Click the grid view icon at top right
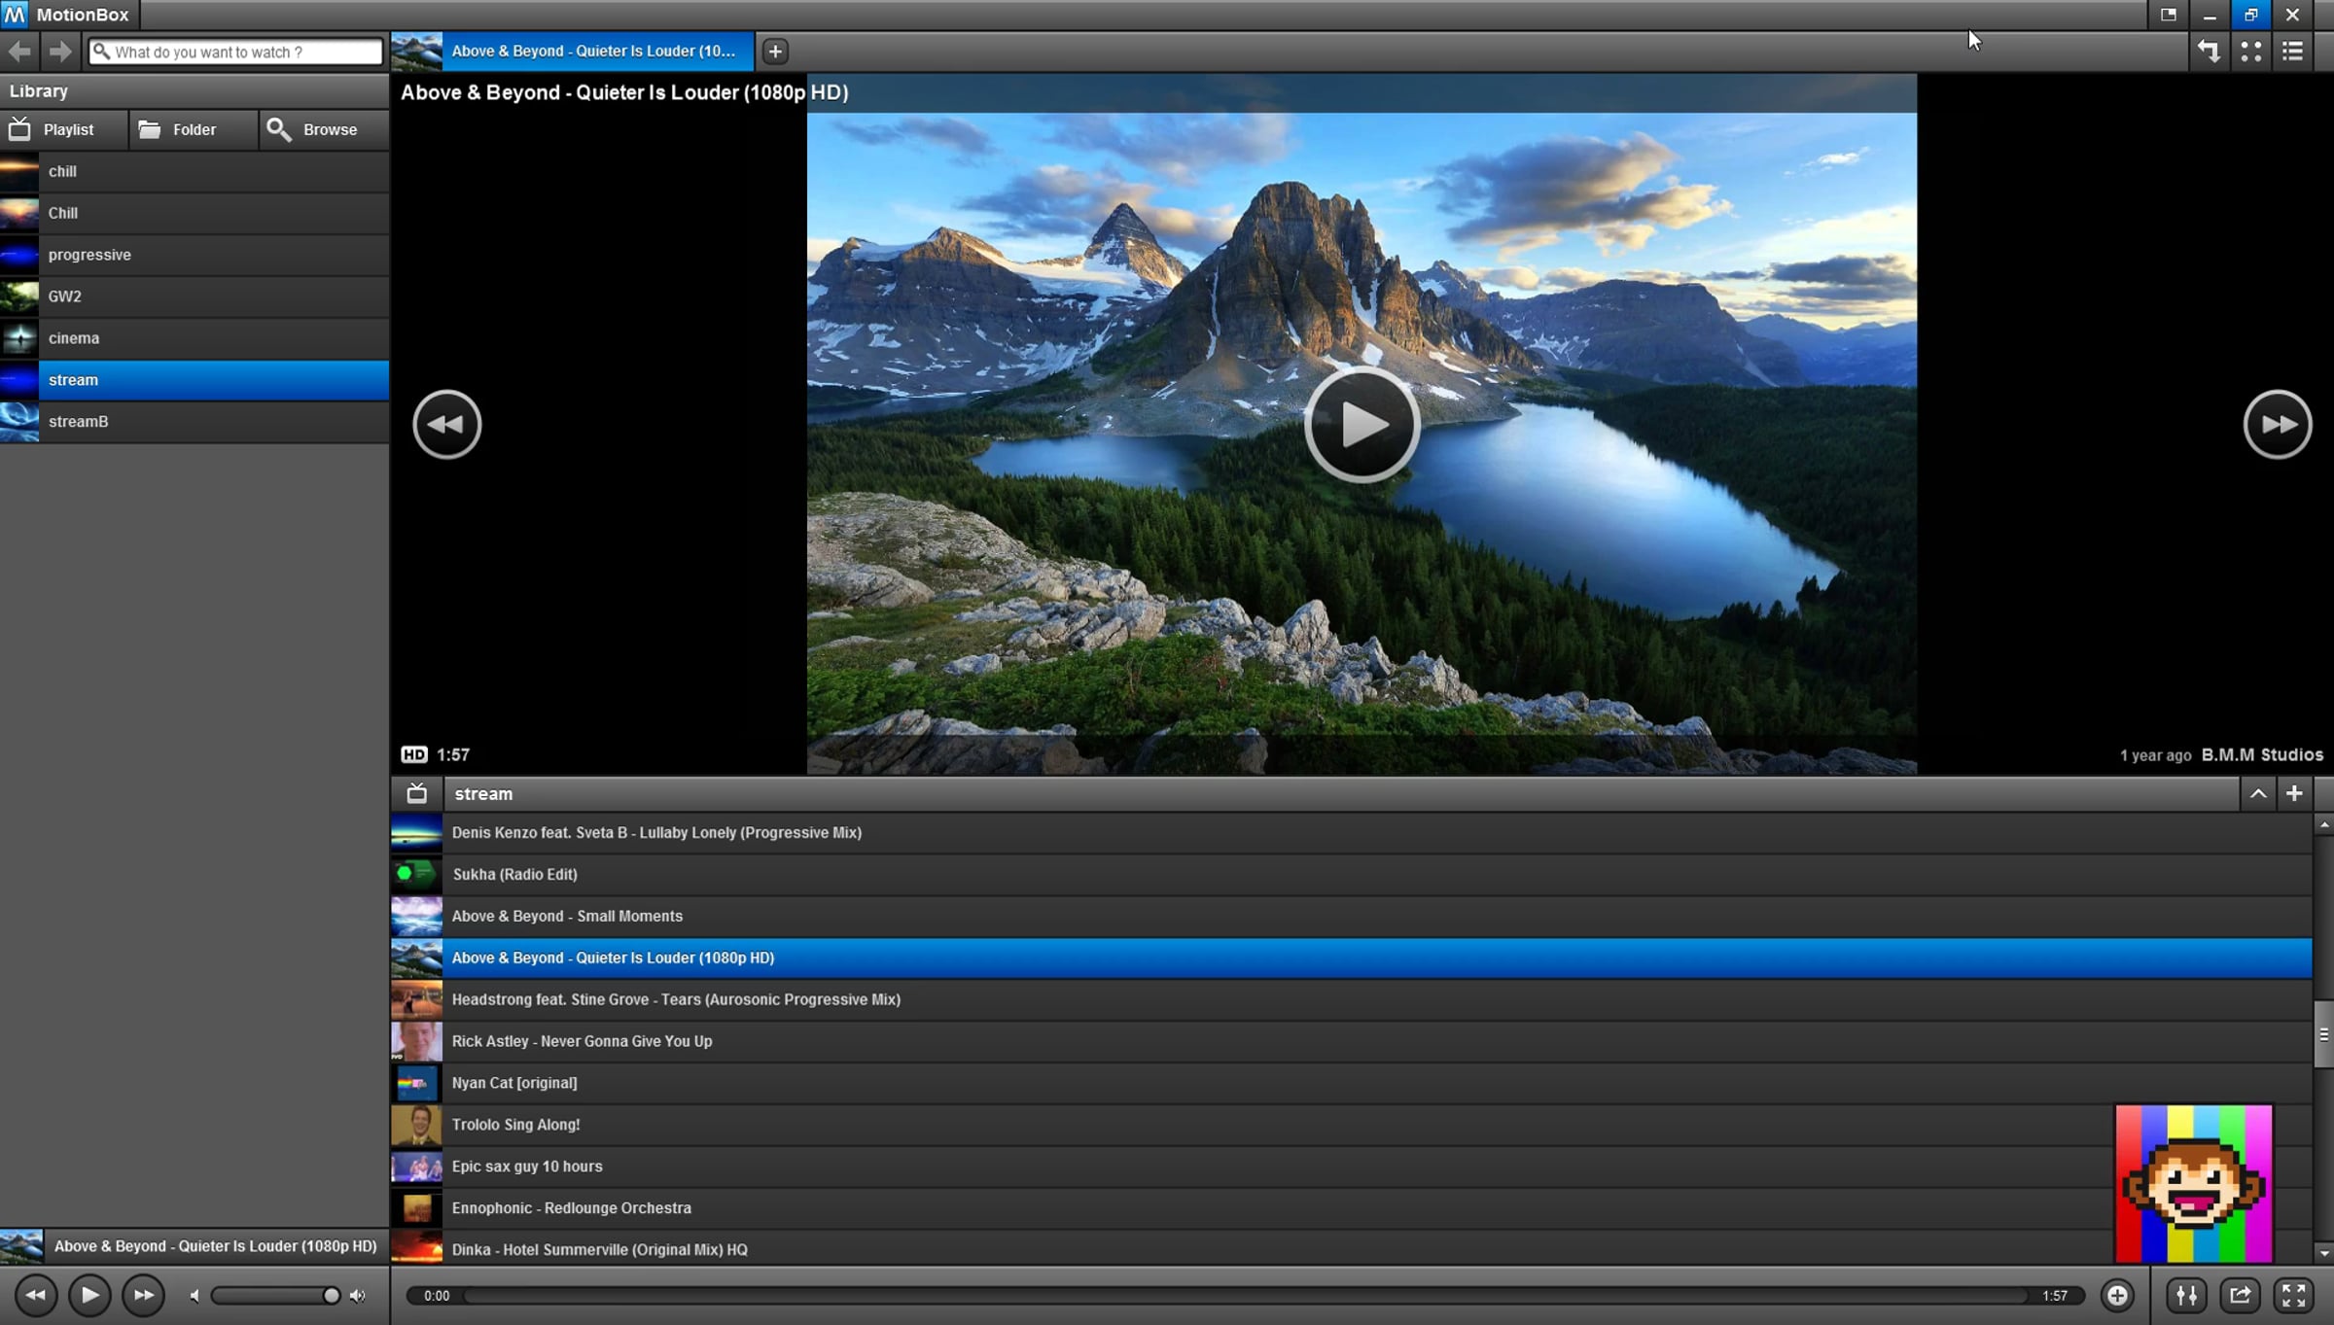 (2250, 52)
